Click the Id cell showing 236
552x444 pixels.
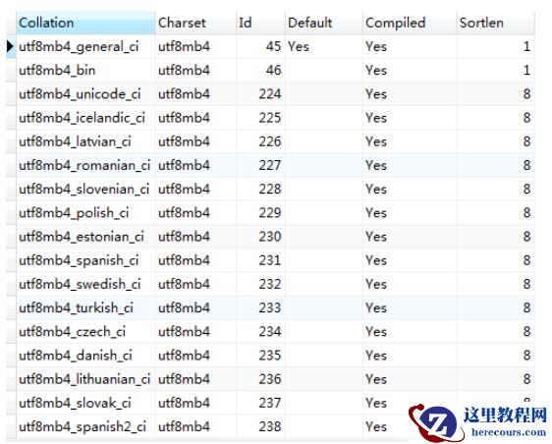tap(260, 379)
